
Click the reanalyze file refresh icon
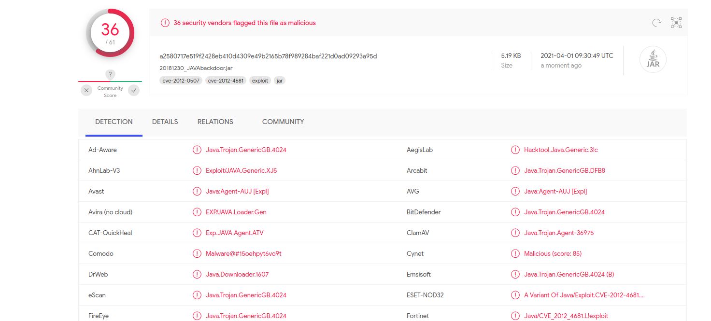pos(656,23)
